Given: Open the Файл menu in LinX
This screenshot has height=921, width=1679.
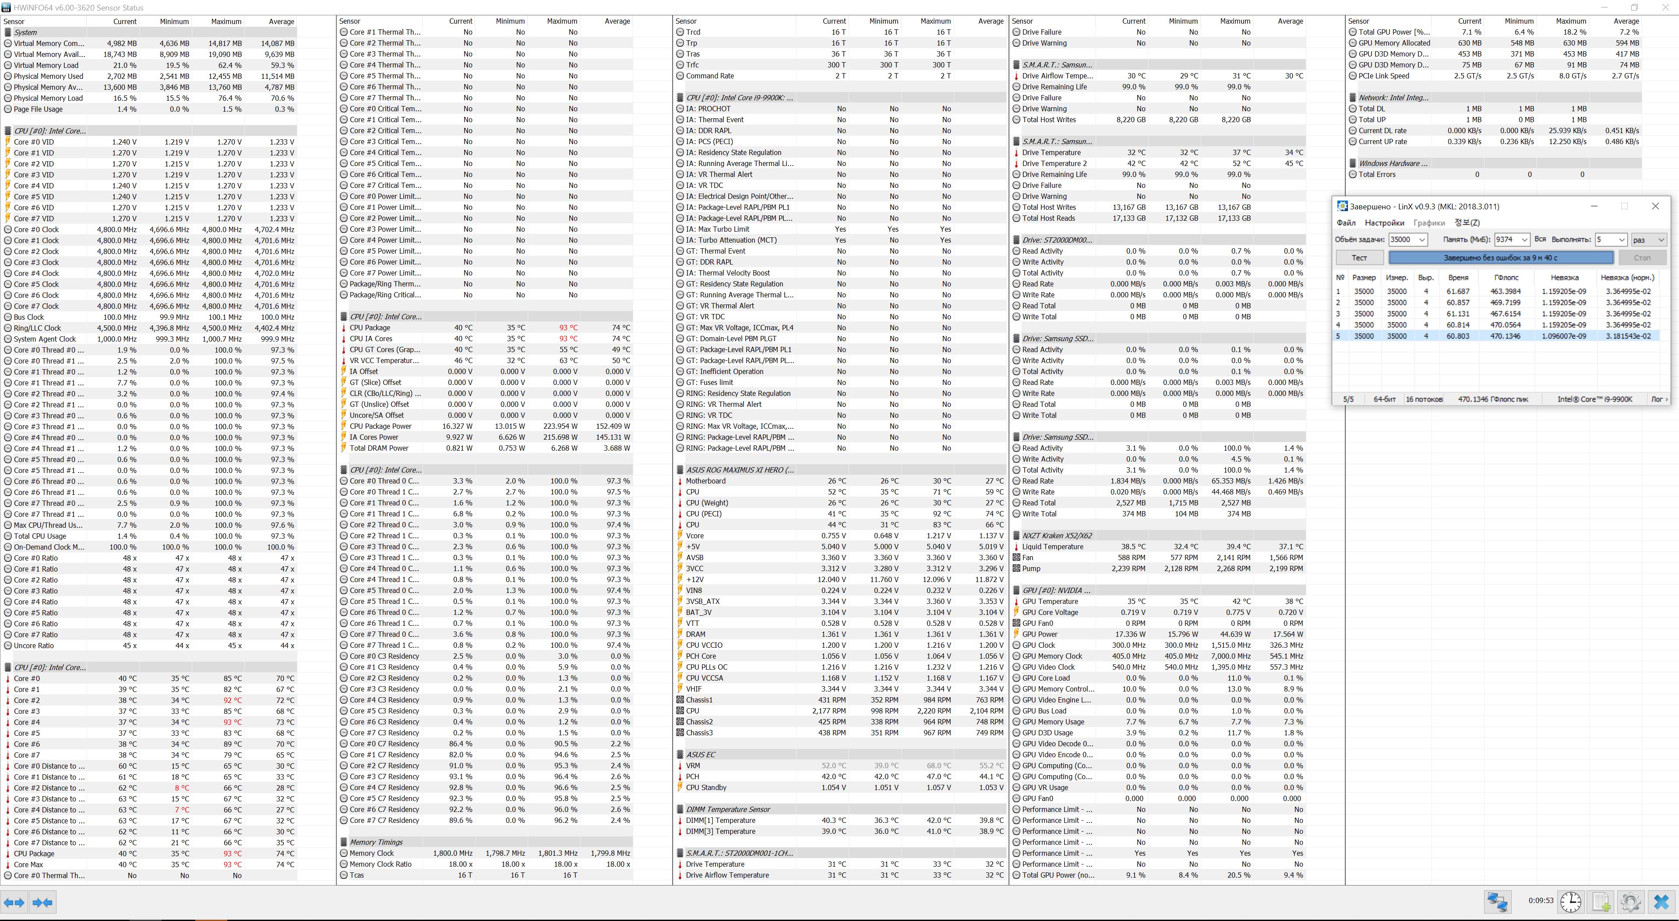Looking at the screenshot, I should [x=1345, y=223].
